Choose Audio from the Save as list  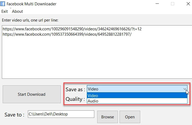tap(137, 101)
